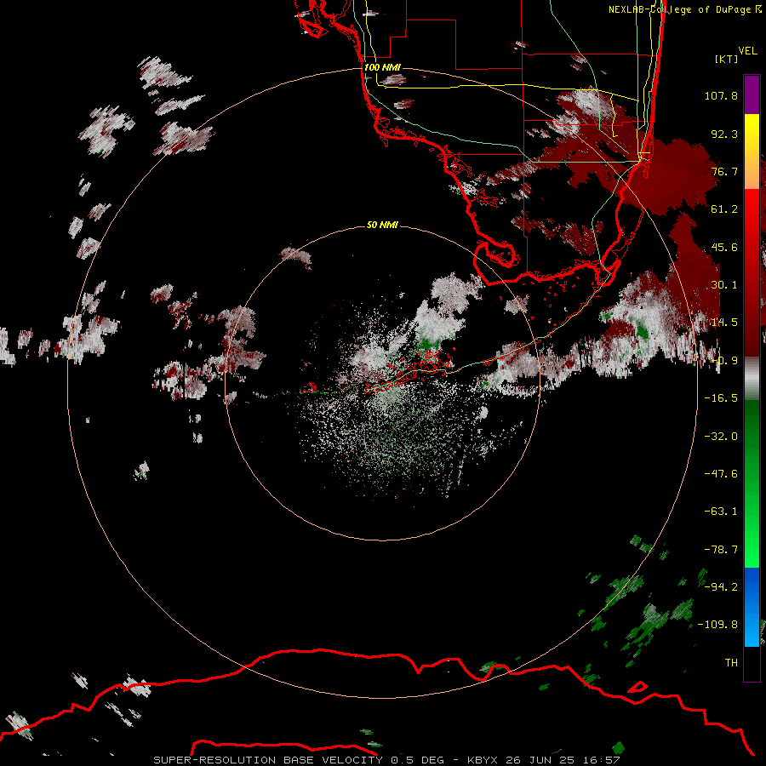Click the -0.9 legend value

(724, 361)
